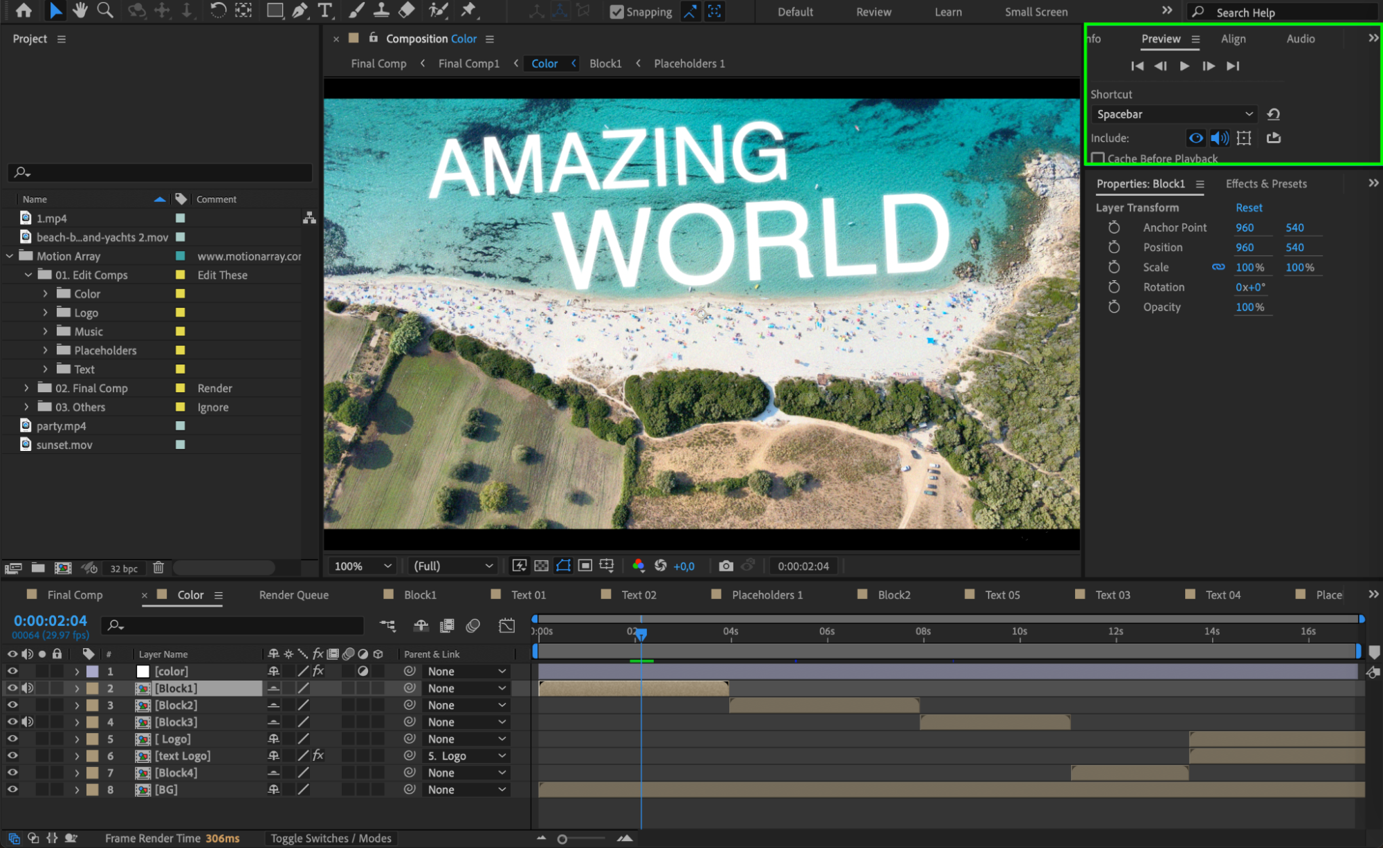This screenshot has width=1383, height=848.
Task: Select the Hand tool
Action: [80, 10]
